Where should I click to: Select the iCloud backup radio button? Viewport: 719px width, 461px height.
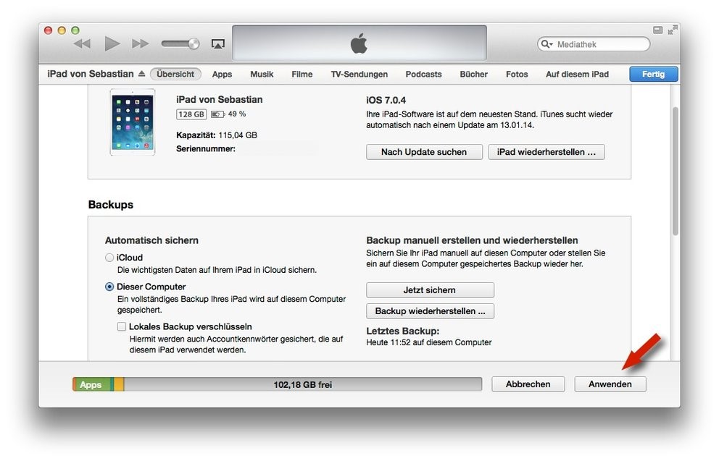click(x=109, y=258)
